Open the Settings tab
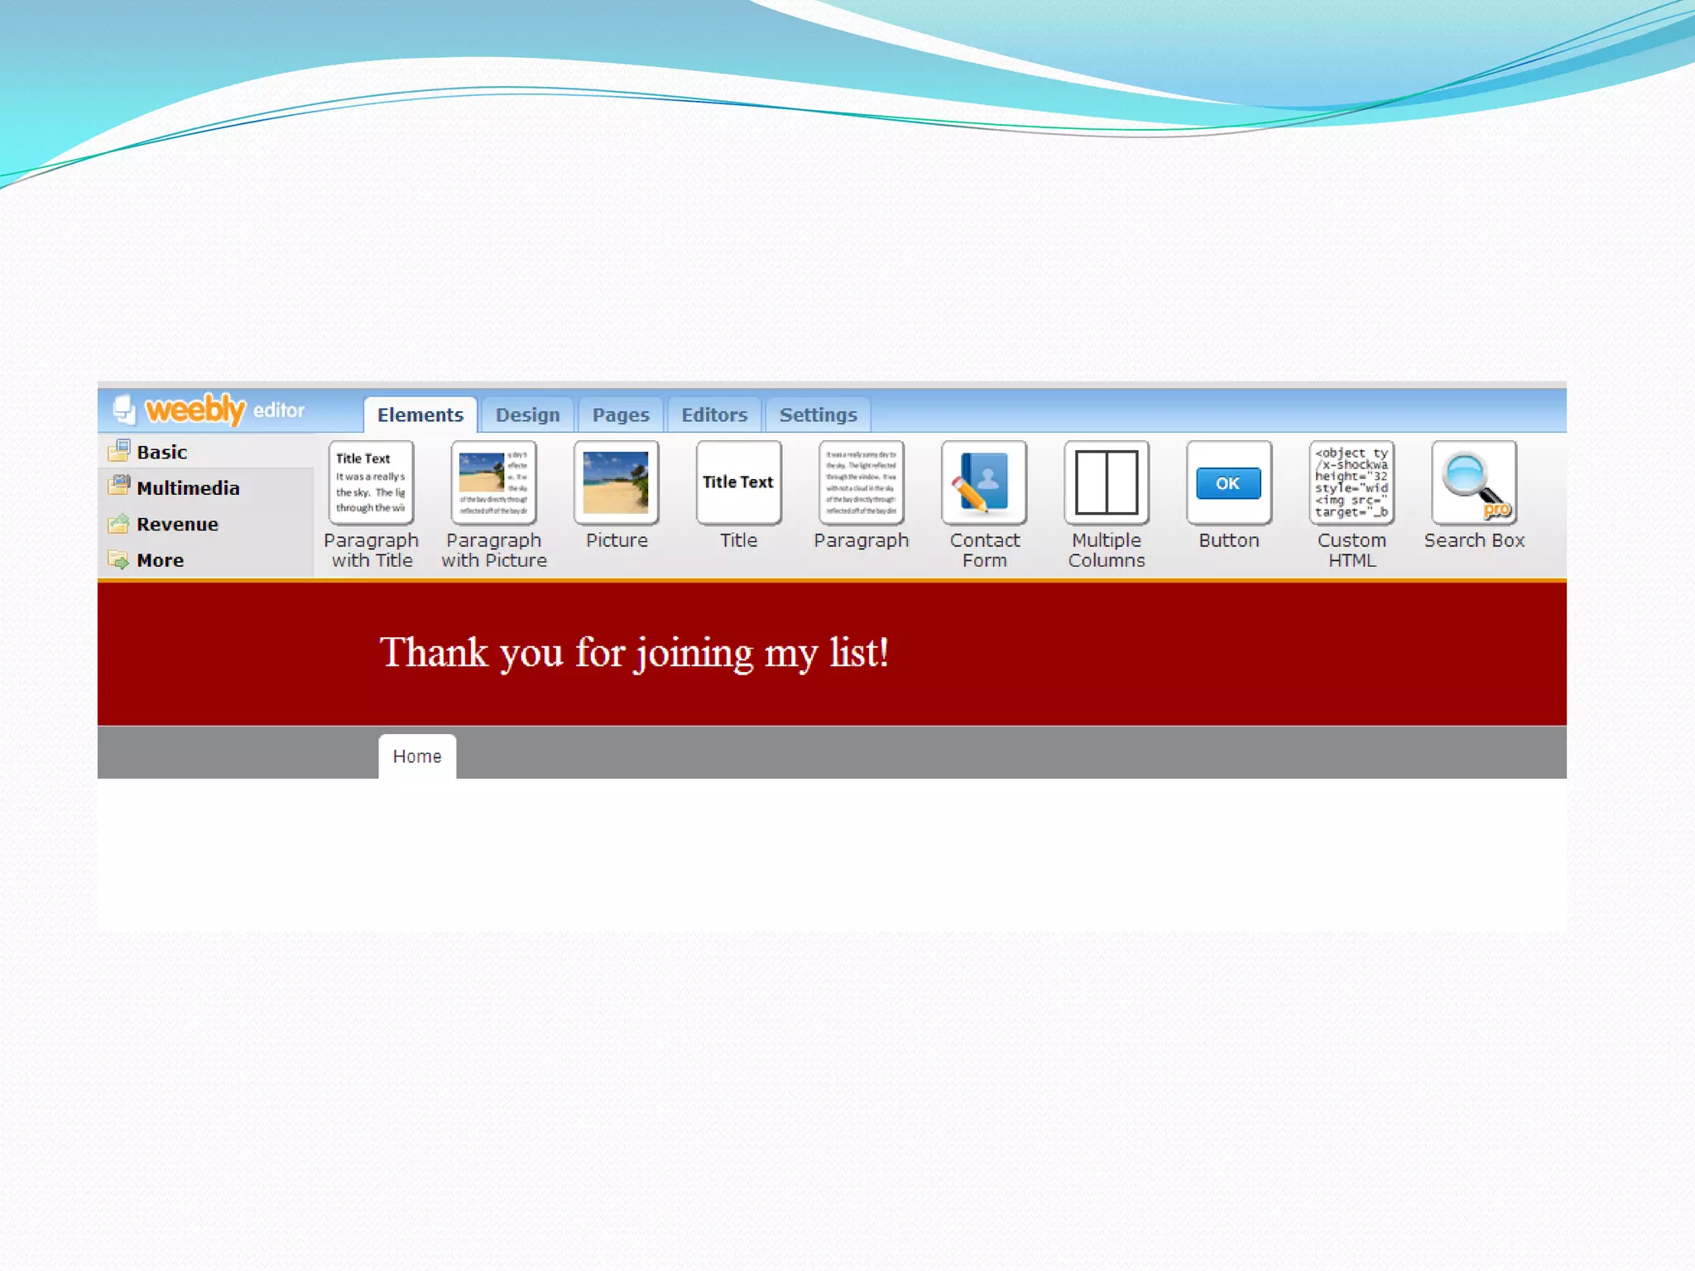 (818, 415)
